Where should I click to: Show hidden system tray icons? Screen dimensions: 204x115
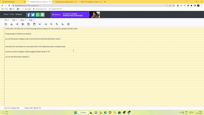pyautogui.click(x=180, y=112)
